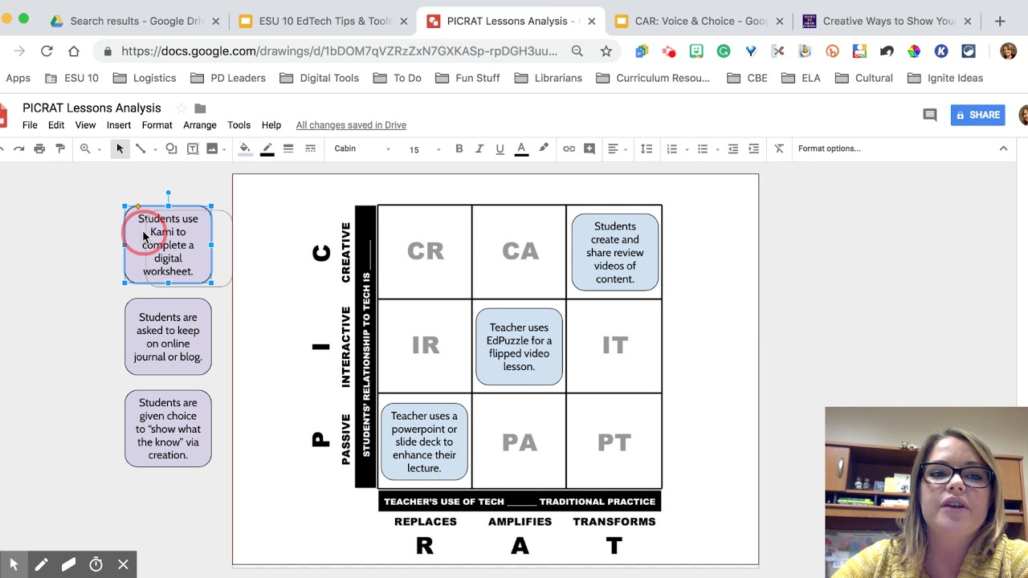Select the Paint format tool

pyautogui.click(x=60, y=149)
